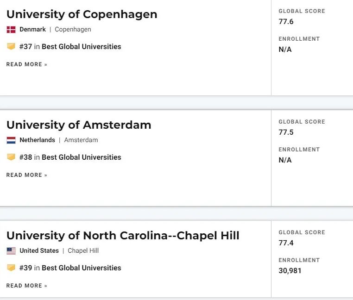Click the Netherlands flag icon
Viewport: 353px width, 300px height.
(x=11, y=140)
